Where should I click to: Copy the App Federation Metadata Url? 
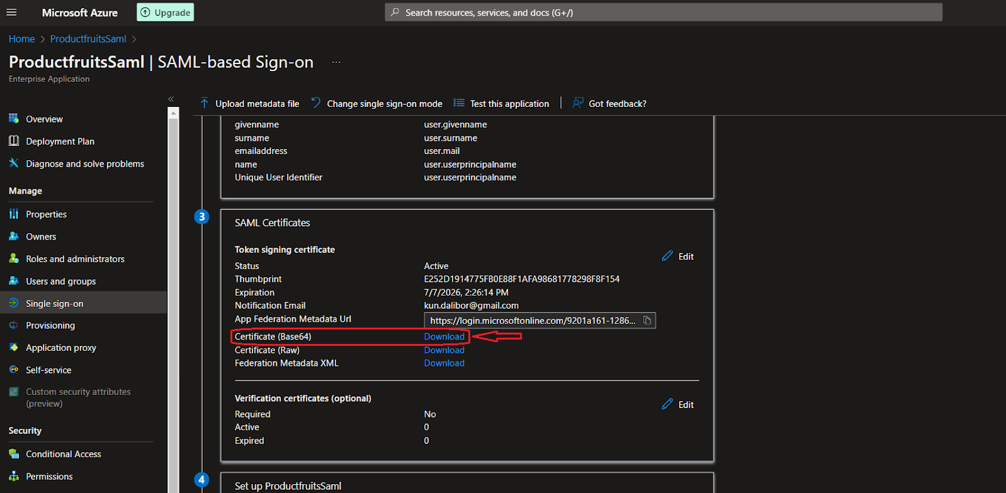[647, 321]
